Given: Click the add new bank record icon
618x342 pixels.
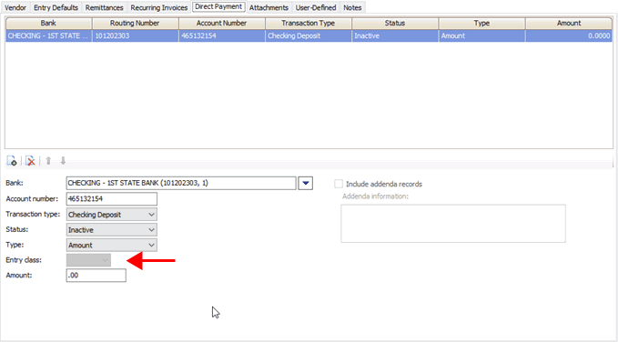Looking at the screenshot, I should 12,161.
